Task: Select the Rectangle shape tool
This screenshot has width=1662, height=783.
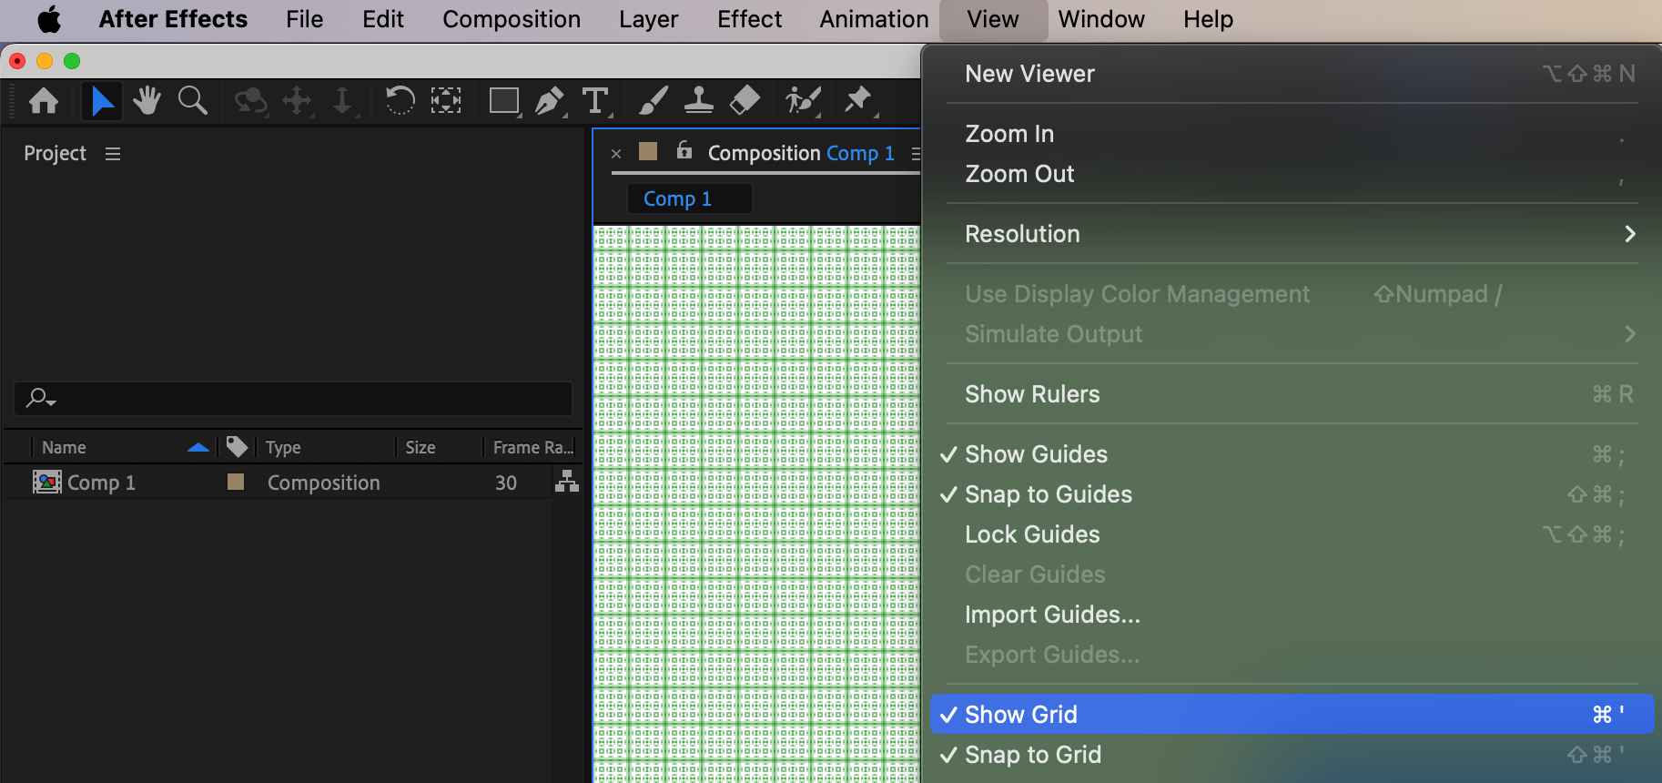Action: click(x=503, y=100)
